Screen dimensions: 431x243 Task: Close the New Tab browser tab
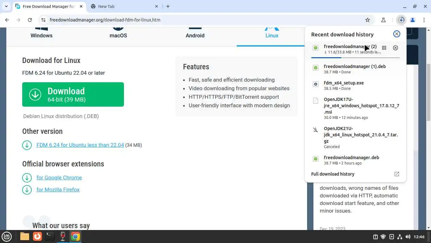pos(157,6)
